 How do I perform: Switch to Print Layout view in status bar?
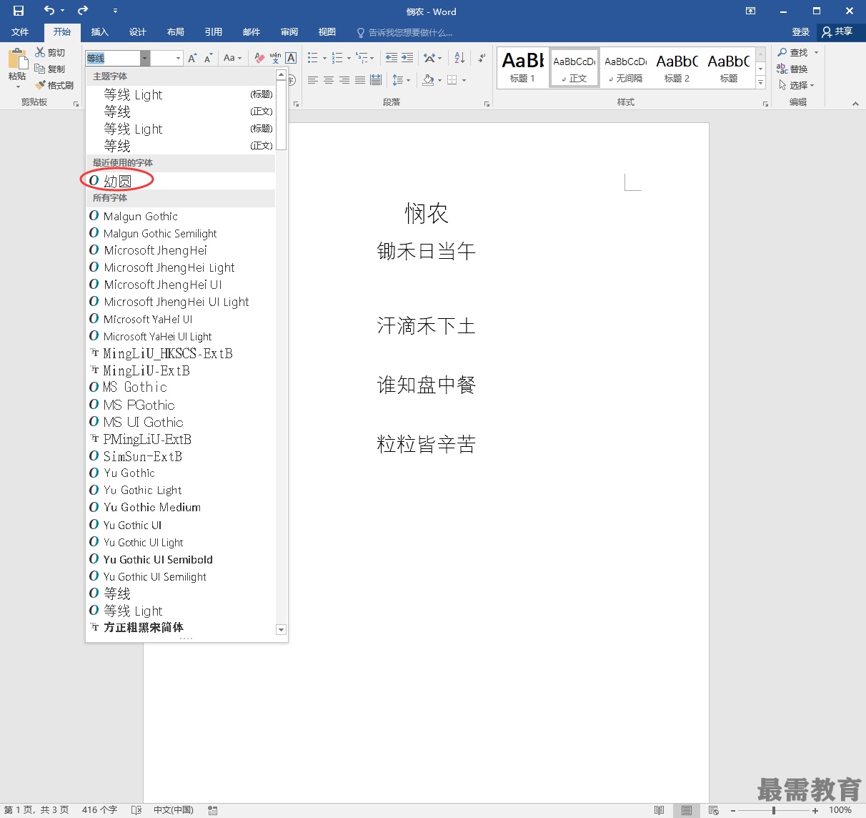[686, 810]
